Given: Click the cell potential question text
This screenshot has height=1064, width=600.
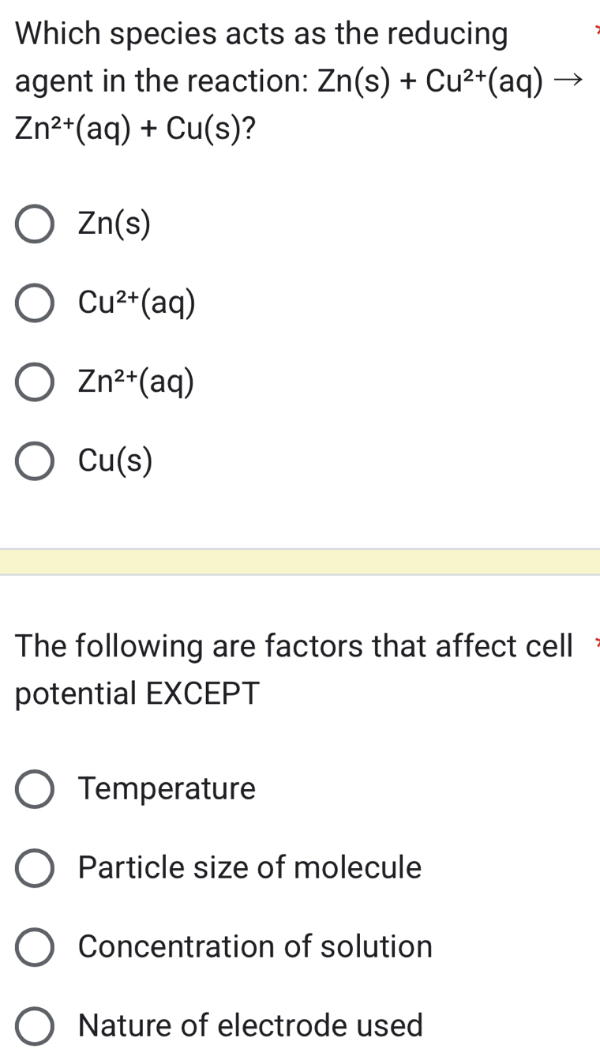Looking at the screenshot, I should point(292,670).
